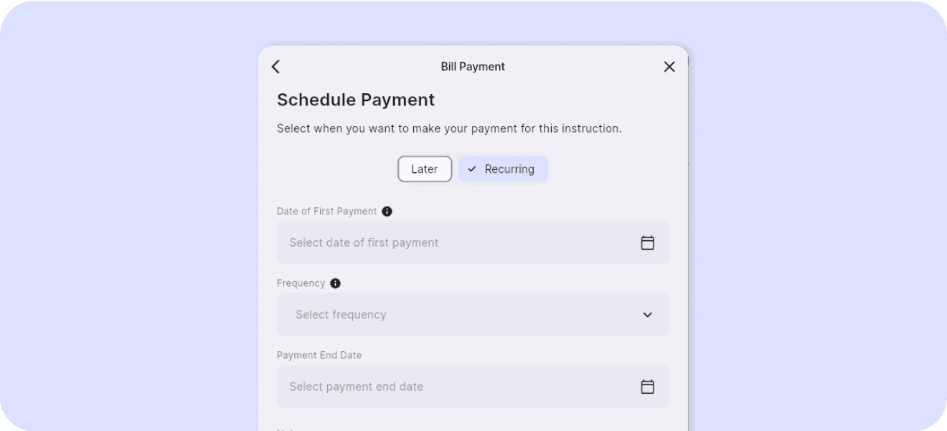Open the first payment date calendar icon
The image size is (947, 431).
(x=647, y=242)
